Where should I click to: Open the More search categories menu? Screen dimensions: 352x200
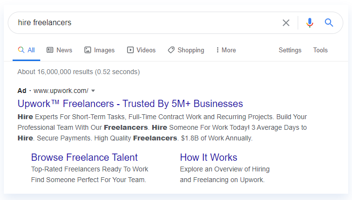226,50
